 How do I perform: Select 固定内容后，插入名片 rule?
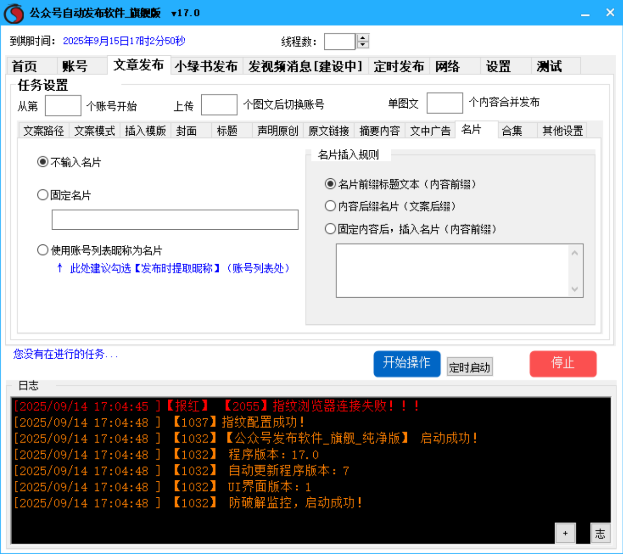330,228
